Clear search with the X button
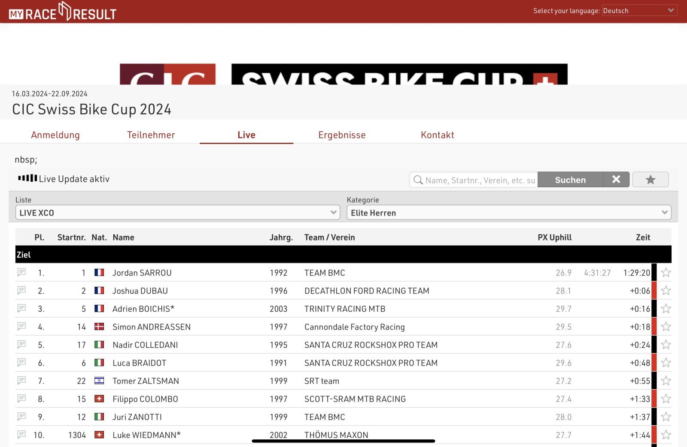687x447 pixels. [x=616, y=180]
